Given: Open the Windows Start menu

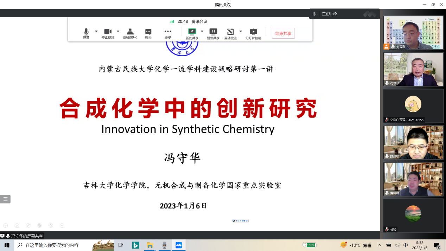Looking at the screenshot, I should coord(7,245).
